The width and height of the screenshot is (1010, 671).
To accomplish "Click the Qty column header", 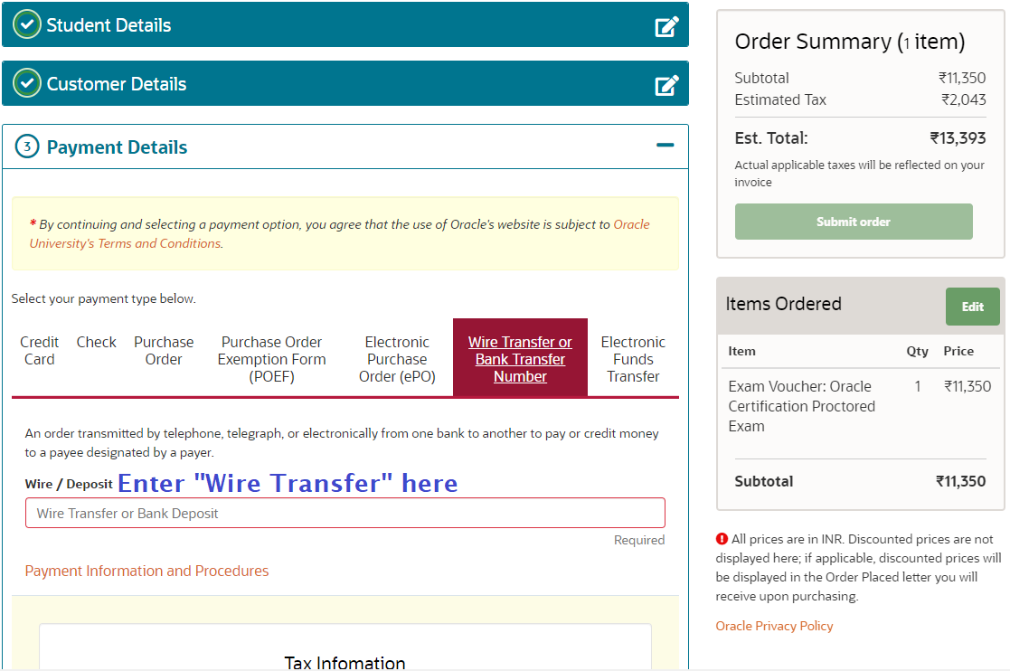I will click(917, 352).
